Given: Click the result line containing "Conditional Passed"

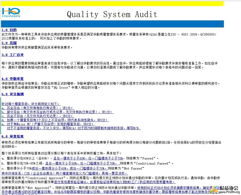Looking at the screenshot, I should point(87,163).
